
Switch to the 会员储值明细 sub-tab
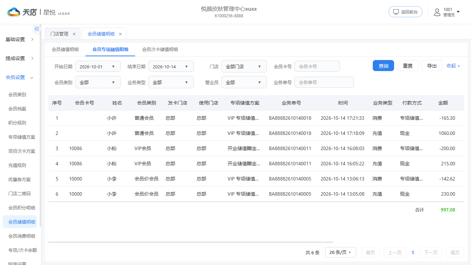pos(65,49)
